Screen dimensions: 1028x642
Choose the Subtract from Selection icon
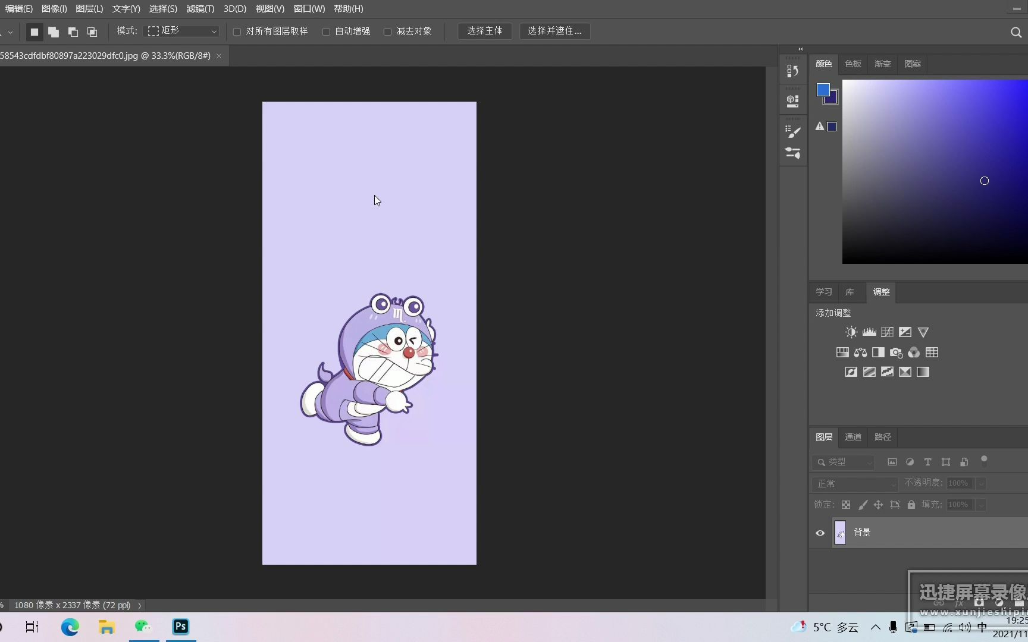73,32
